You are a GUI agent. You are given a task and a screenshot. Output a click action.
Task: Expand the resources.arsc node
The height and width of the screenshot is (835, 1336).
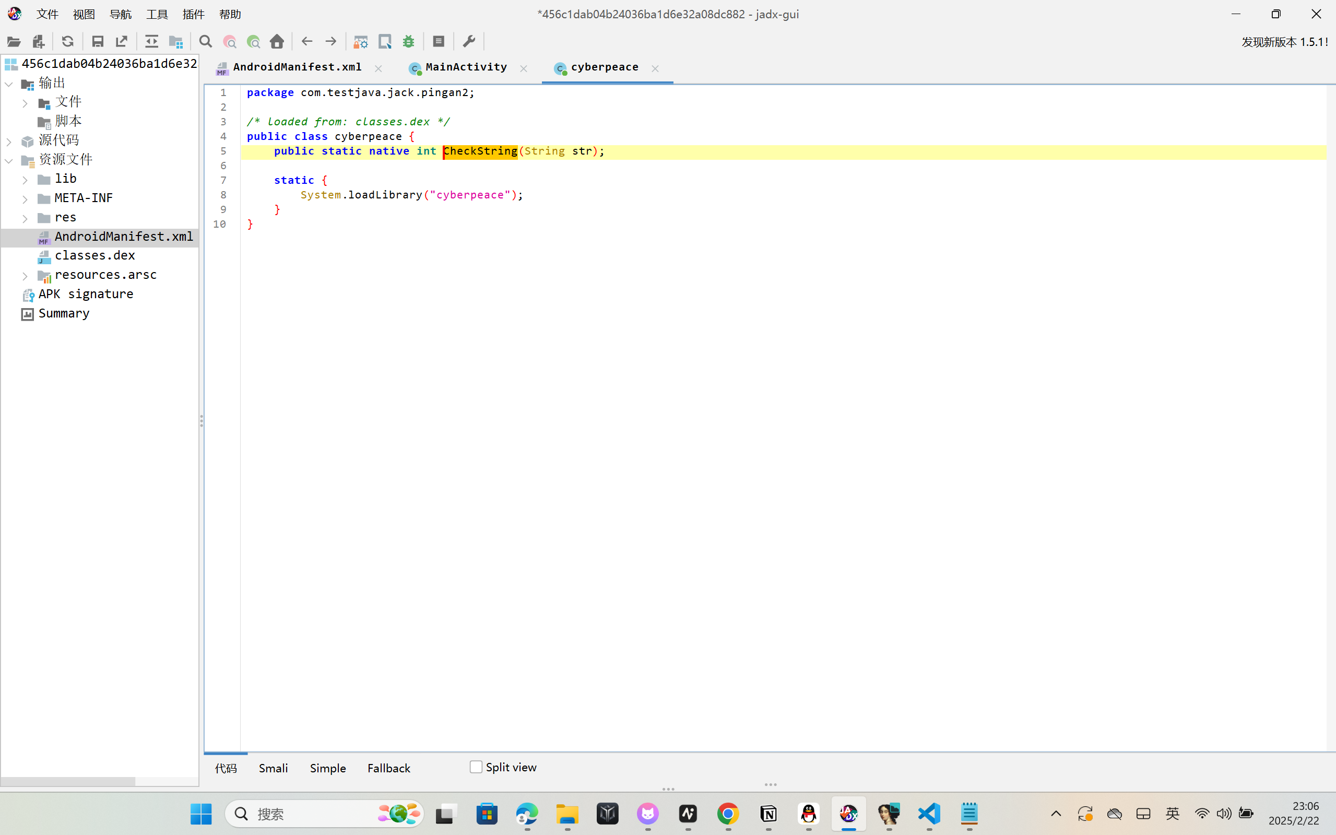pos(25,276)
